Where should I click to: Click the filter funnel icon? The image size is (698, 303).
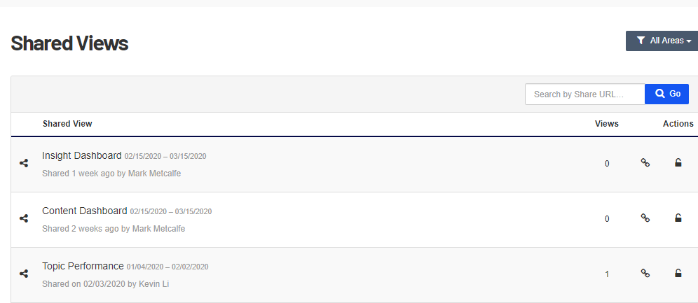pos(641,41)
